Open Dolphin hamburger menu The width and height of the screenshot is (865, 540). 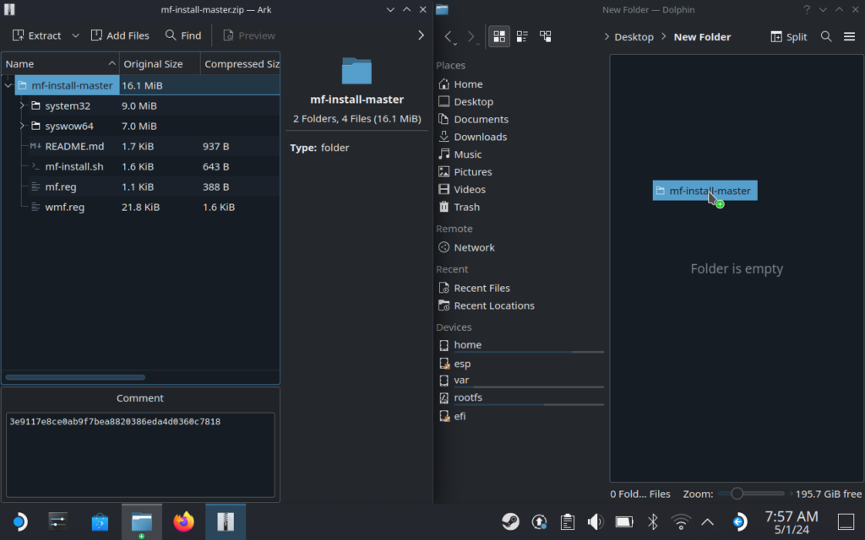[x=850, y=36]
